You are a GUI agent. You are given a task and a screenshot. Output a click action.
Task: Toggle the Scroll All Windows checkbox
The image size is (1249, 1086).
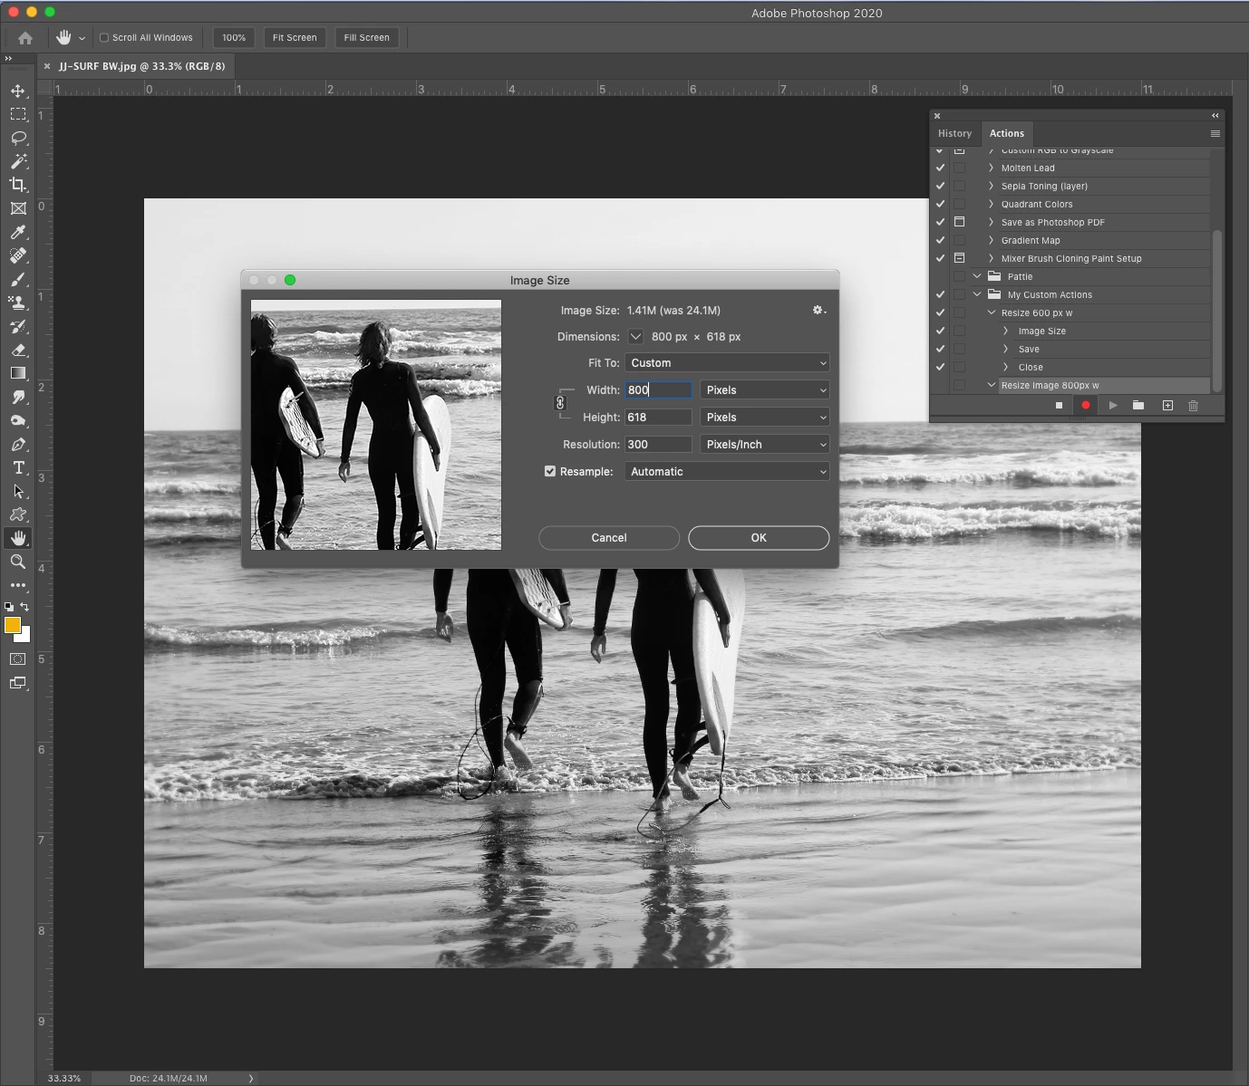coord(104,38)
